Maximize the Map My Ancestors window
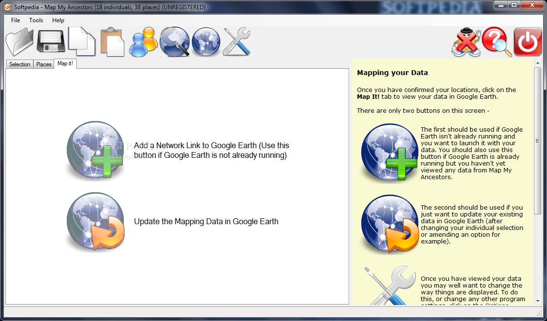 [514, 5]
